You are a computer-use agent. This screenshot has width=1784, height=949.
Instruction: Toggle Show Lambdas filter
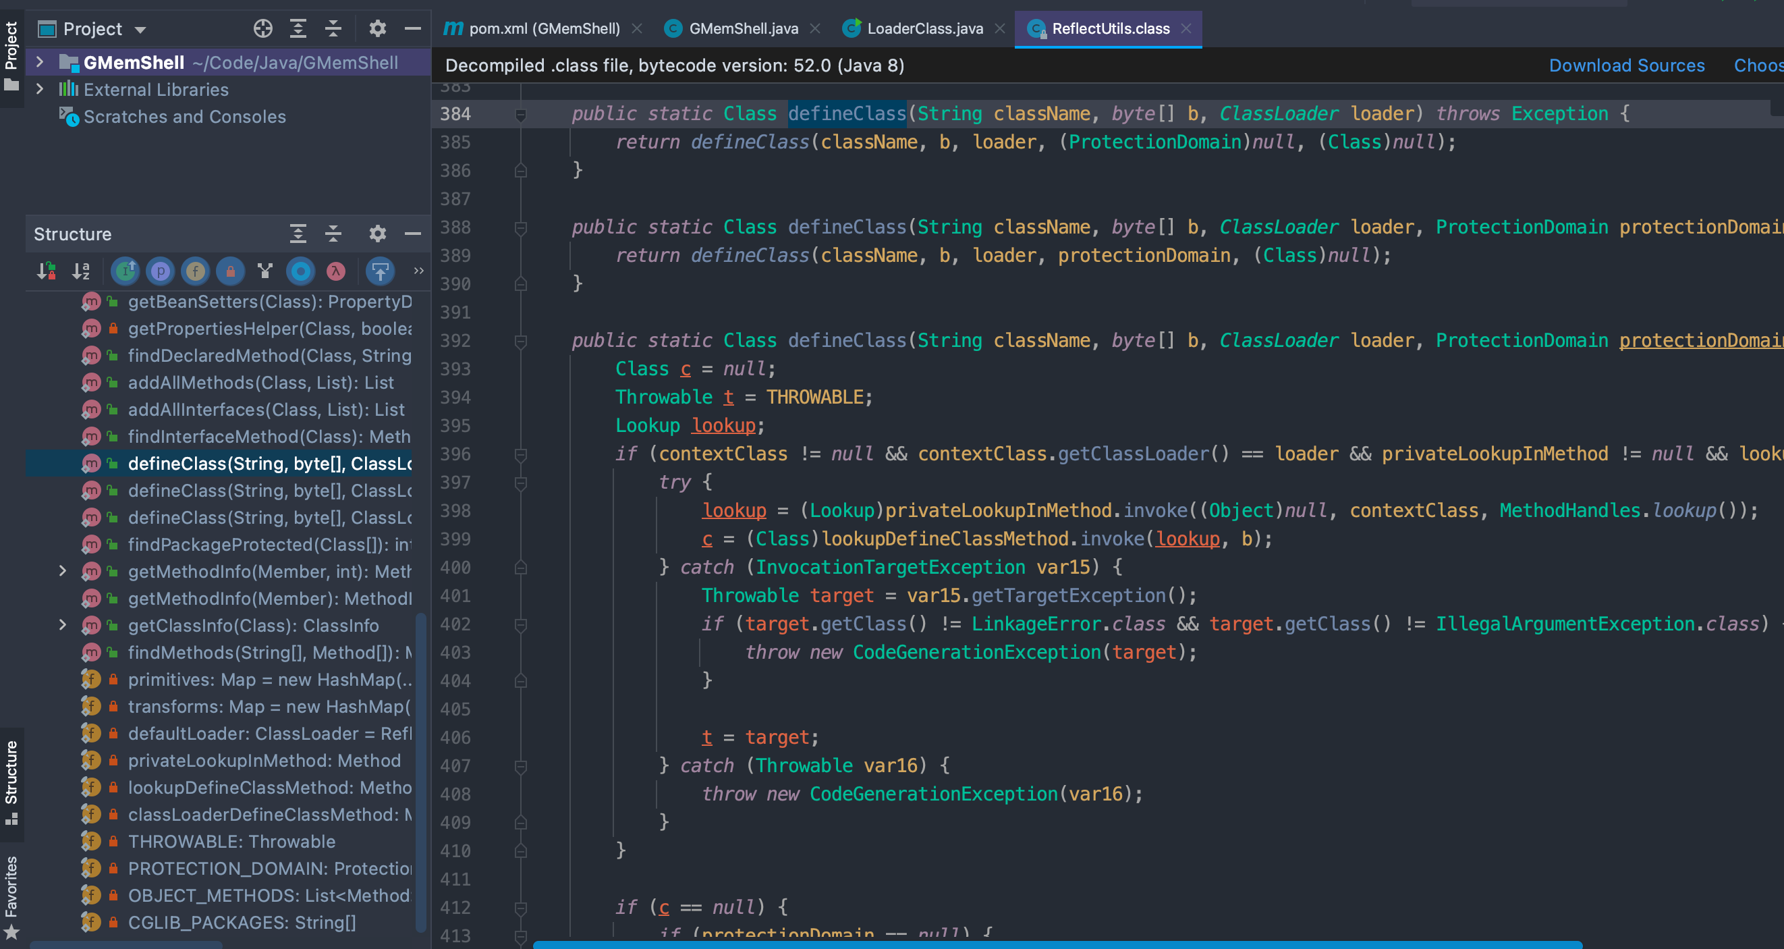coord(336,271)
